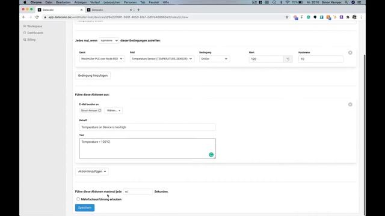Screen dimensions: 385x216
Task: Open the Dashboards link in the sidebar
Action: pyautogui.click(x=35, y=32)
